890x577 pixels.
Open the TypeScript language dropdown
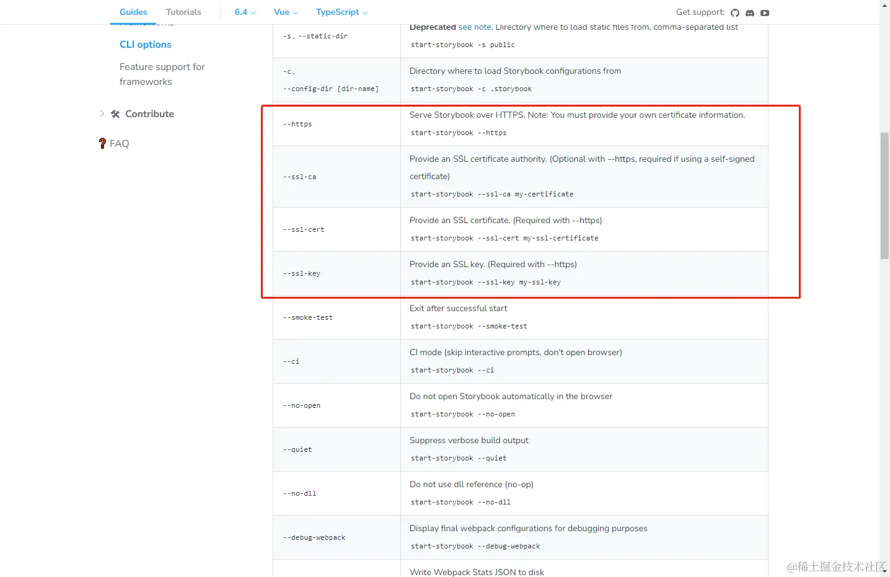pyautogui.click(x=341, y=12)
